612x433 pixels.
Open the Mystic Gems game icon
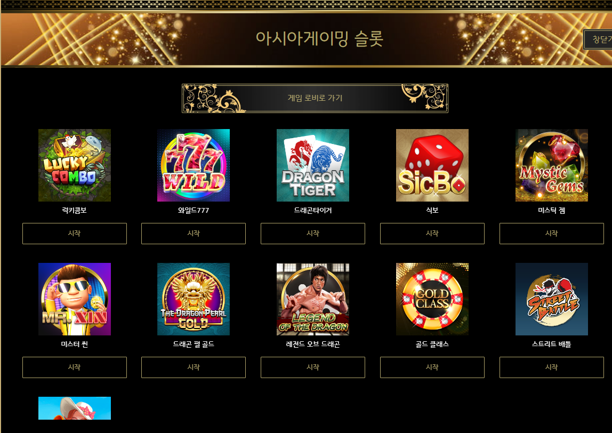tap(552, 165)
